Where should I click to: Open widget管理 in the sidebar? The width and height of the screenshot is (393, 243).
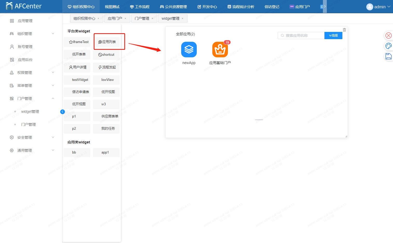(x=30, y=112)
